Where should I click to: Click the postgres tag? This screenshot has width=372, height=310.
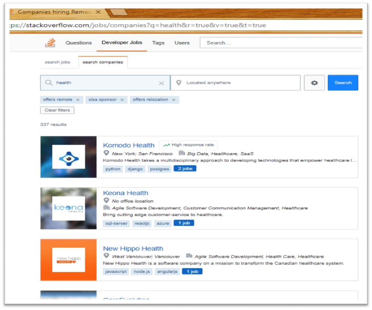tap(159, 169)
